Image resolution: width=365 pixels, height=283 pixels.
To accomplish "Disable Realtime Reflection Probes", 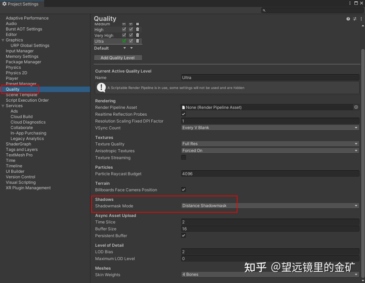I will 184,114.
